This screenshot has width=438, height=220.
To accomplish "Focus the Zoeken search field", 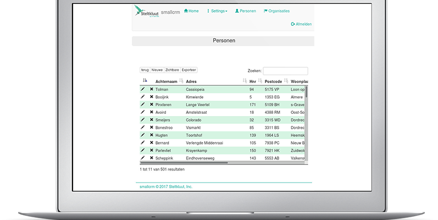I will (x=285, y=71).
